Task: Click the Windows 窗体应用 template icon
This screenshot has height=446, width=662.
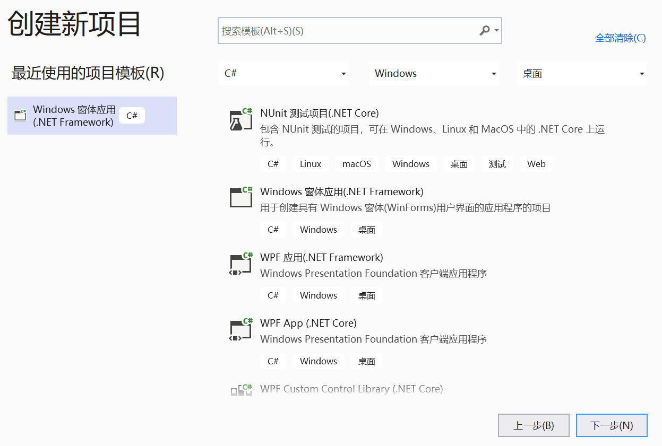Action: click(x=240, y=197)
